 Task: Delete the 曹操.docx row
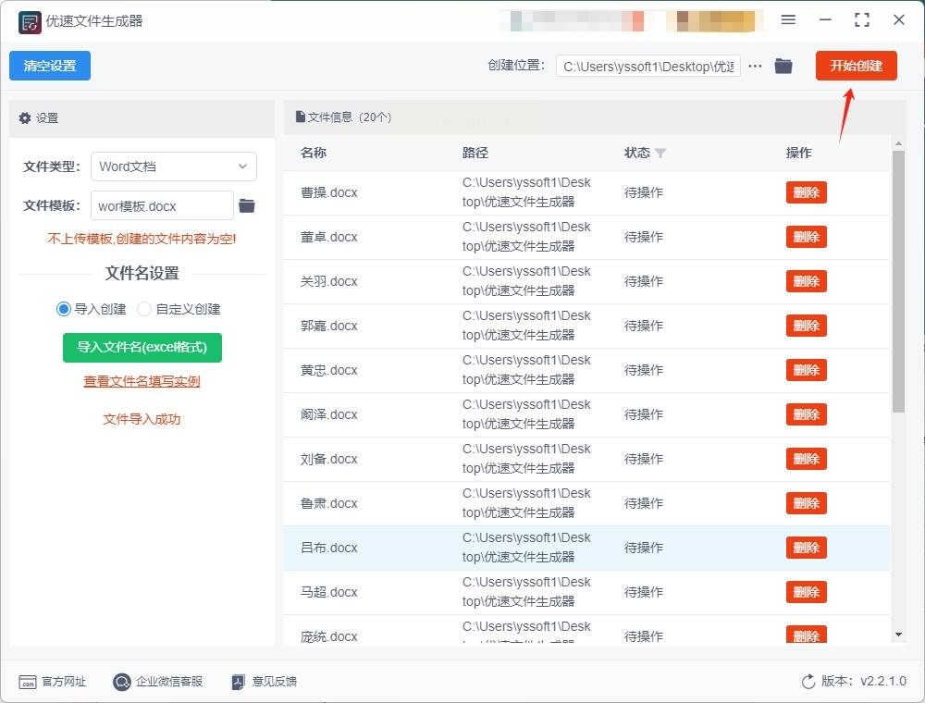click(x=806, y=192)
